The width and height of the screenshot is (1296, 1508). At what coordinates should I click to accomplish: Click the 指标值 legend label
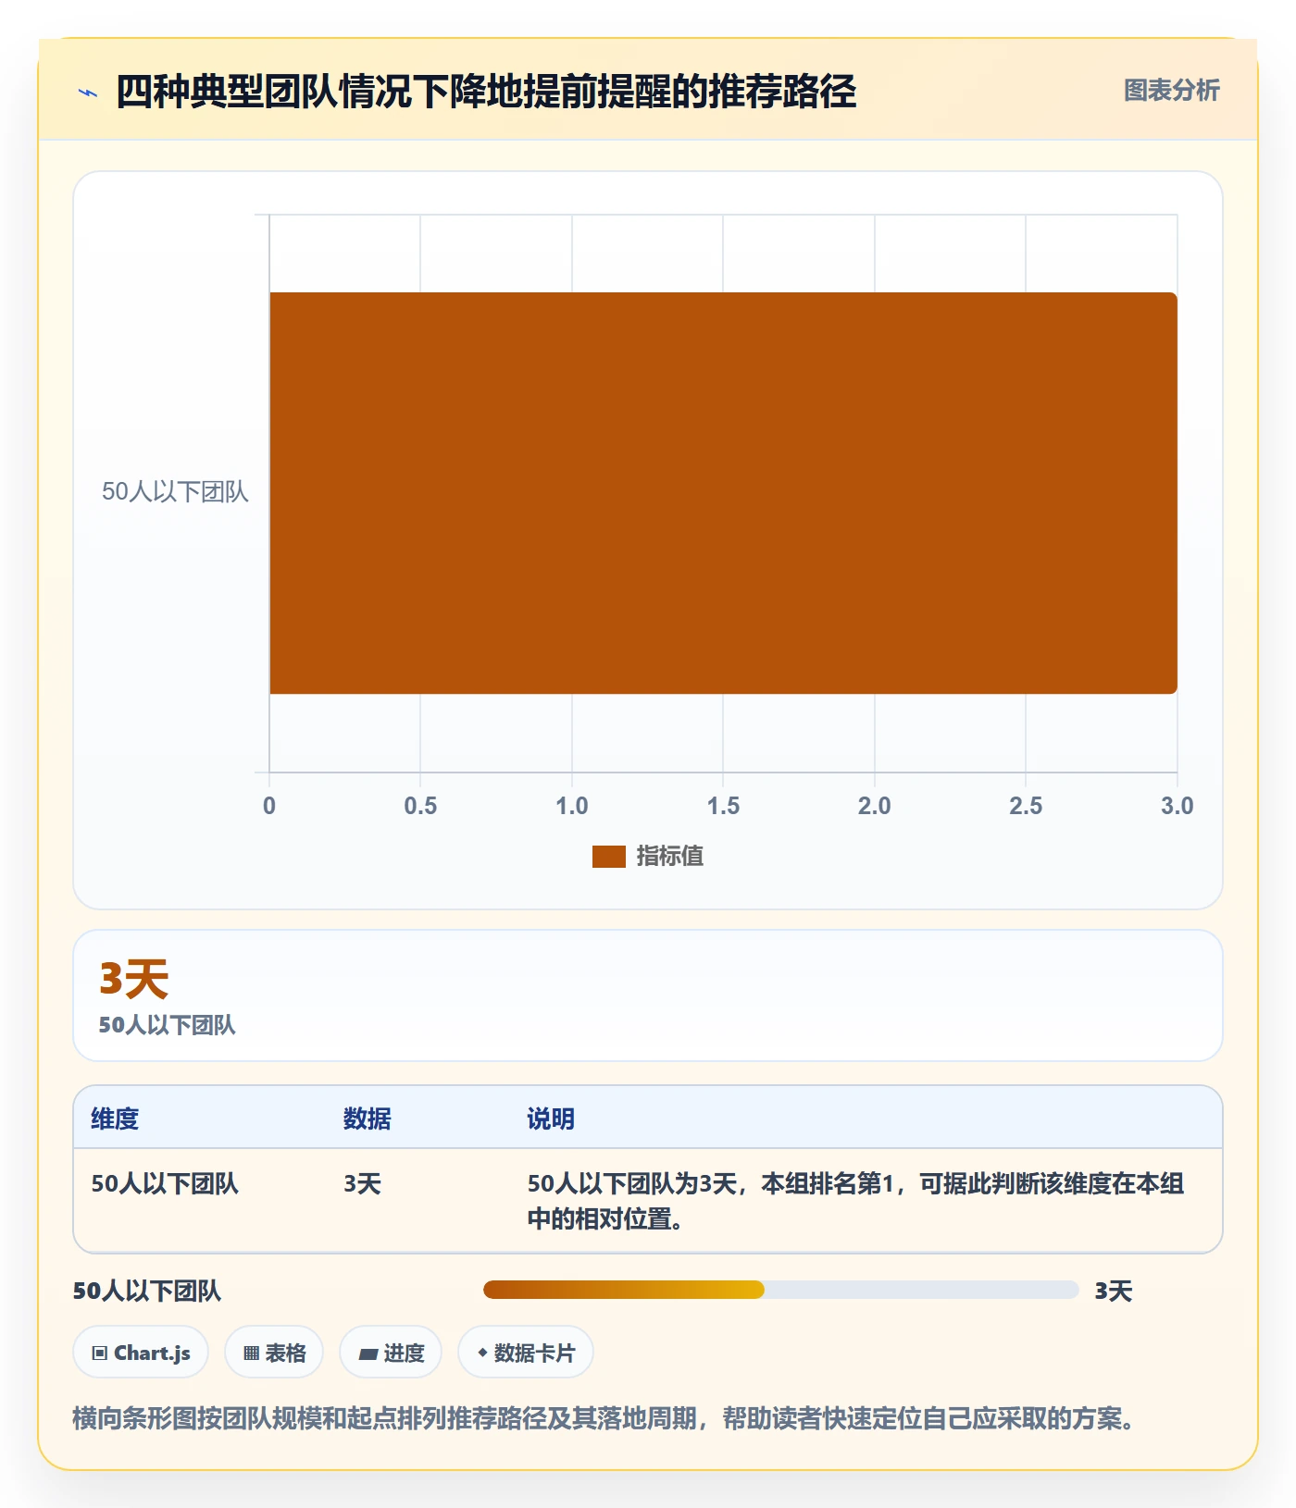point(670,857)
